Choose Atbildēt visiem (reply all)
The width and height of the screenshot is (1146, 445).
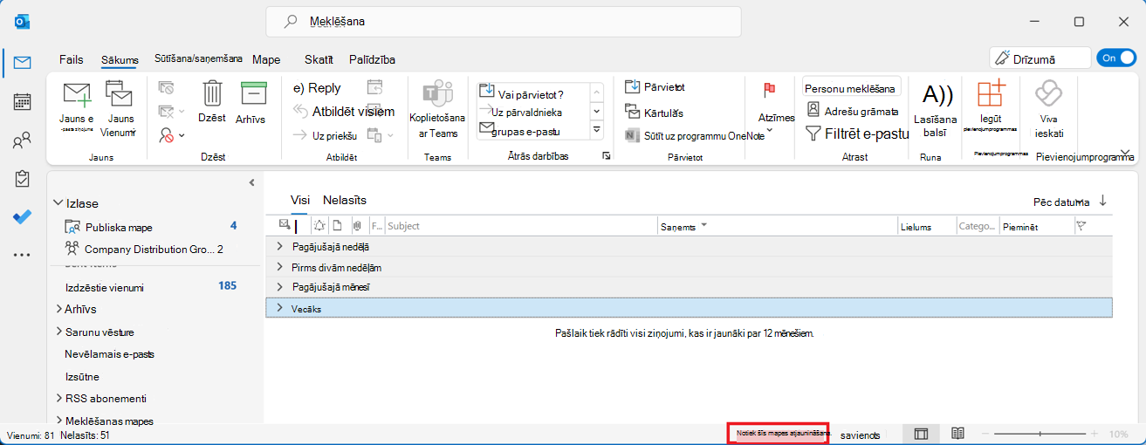pyautogui.click(x=343, y=111)
